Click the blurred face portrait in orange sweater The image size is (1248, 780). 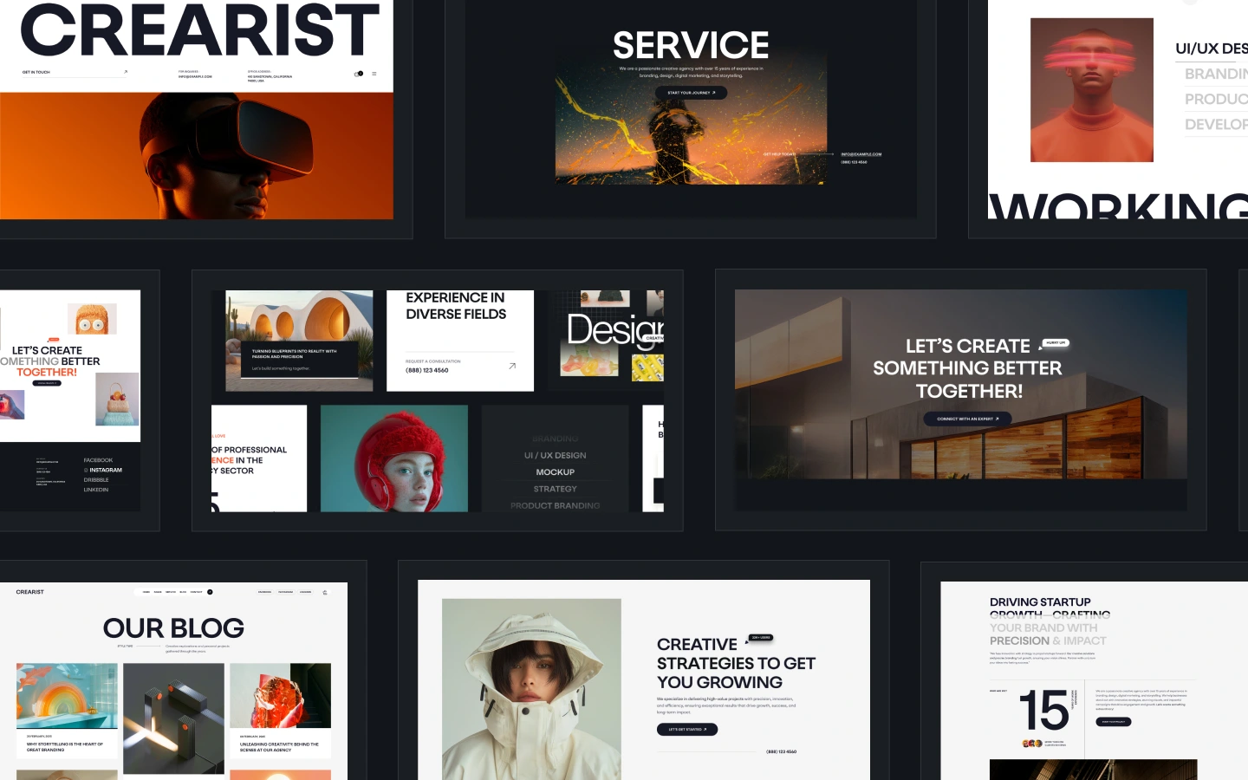point(1092,90)
